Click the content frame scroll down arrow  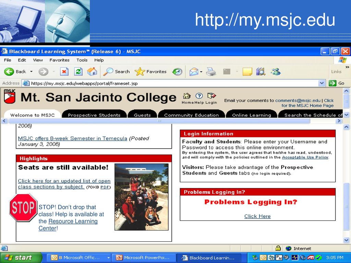point(346,240)
